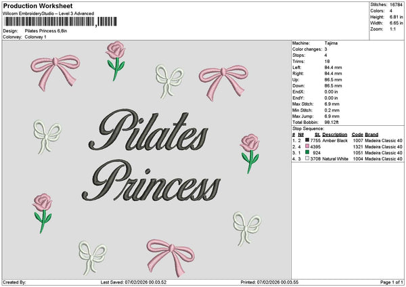The width and height of the screenshot is (406, 287).
Task: Click the Tajima machine name
Action: click(x=331, y=43)
